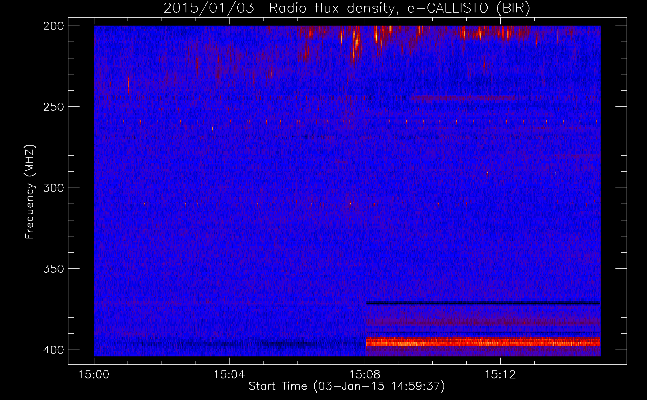Select the 15:04 time tick label
This screenshot has width=647, height=400.
click(x=229, y=375)
